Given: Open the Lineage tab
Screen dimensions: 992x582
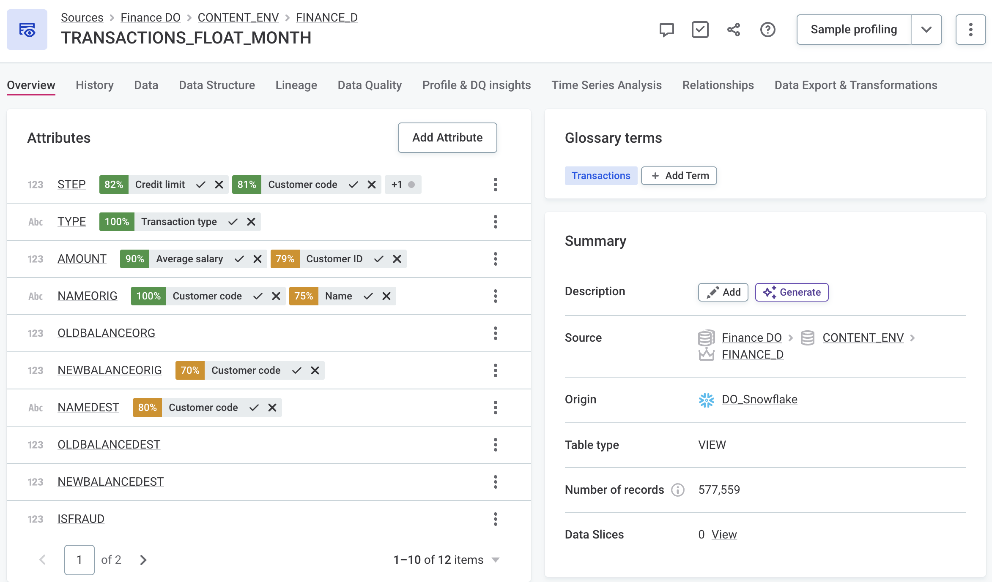Looking at the screenshot, I should 296,85.
